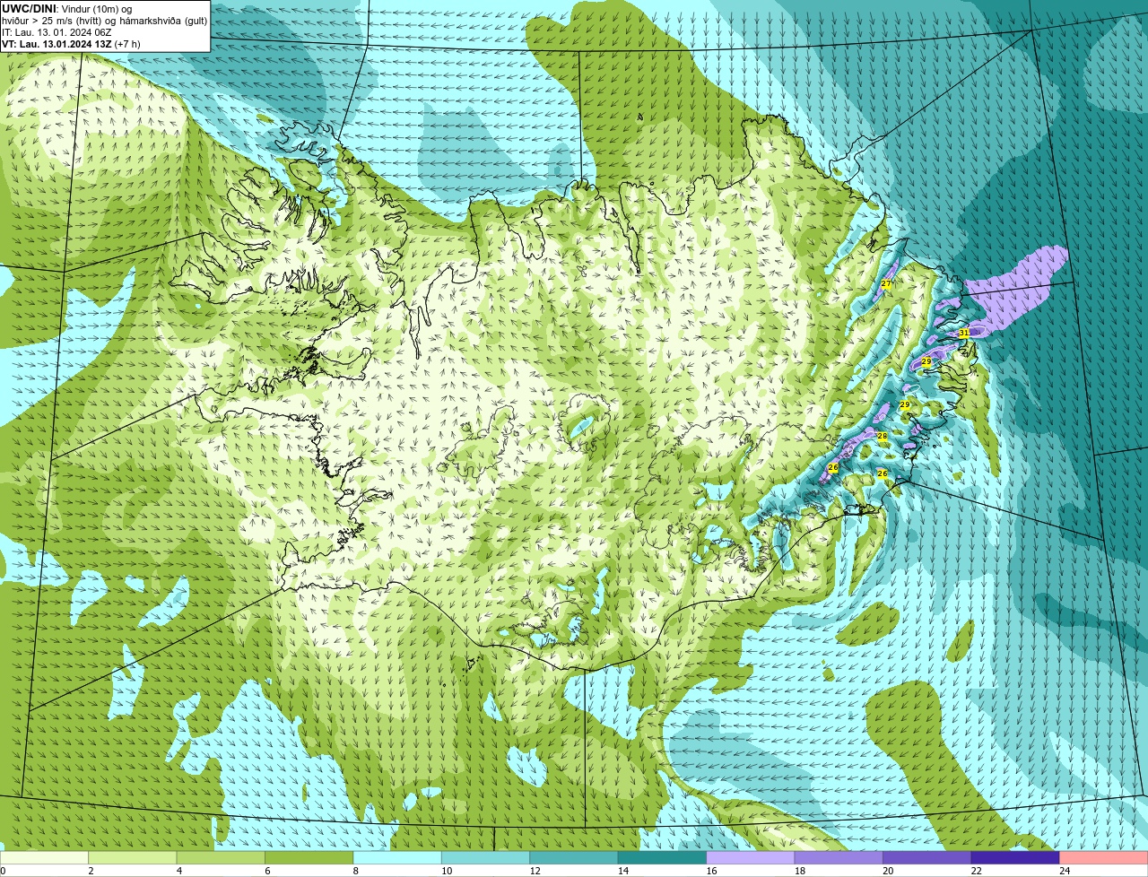Click the legend scale value 0
This screenshot has height=877, width=1148.
click(x=3, y=871)
